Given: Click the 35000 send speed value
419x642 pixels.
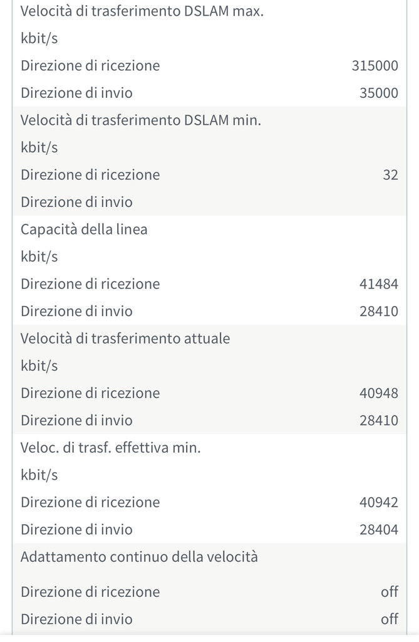Looking at the screenshot, I should (379, 93).
